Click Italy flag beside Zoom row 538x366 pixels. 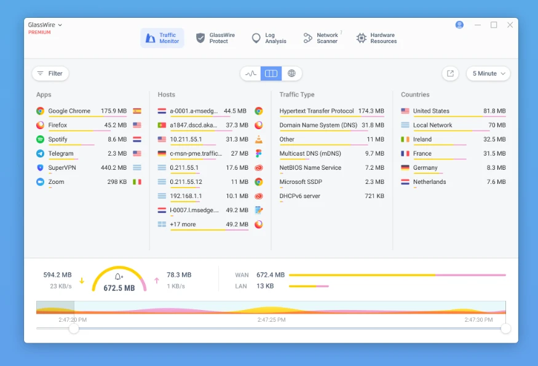click(x=137, y=181)
